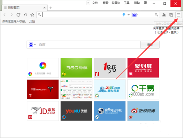This screenshot has height=138, width=183.
Task: Open the 千易 1000eb.com tile
Action: (x=143, y=89)
